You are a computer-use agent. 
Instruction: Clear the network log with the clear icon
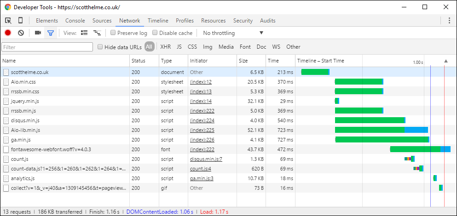[21, 33]
